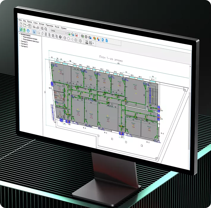Viewport: 211px width, 208px height.
Task: Collapse the Базовая модель tree node
Action: click(x=20, y=34)
